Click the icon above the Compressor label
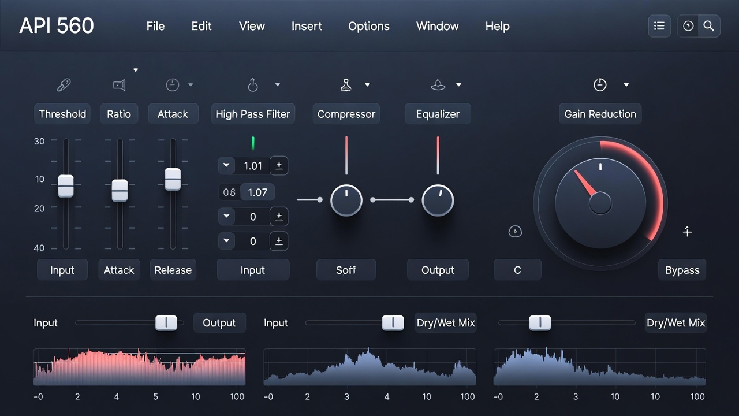Image resolution: width=739 pixels, height=416 pixels. [346, 85]
